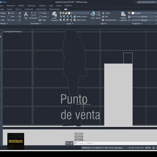This screenshot has width=157, height=157.
Task: Open the Dimension tool
Action: click(x=33, y=15)
